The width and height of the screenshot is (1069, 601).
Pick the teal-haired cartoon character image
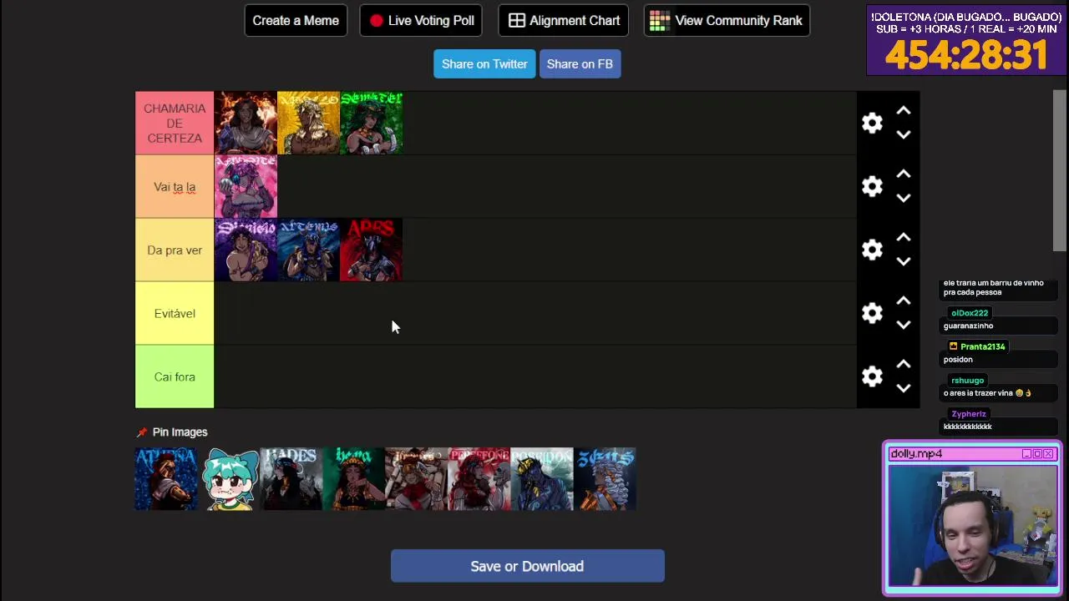click(x=229, y=479)
